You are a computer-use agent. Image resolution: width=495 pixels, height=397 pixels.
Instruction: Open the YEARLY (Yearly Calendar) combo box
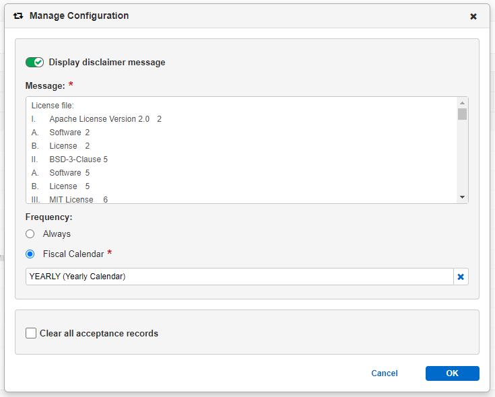click(239, 277)
